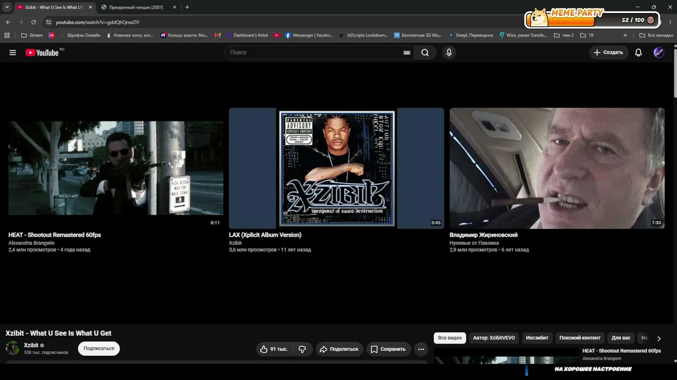Screen dimensions: 677x380
Task: Click the Подписаться subscribe button
Action: (99, 348)
